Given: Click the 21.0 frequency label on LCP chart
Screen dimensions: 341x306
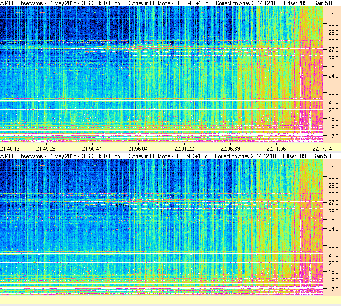Looking at the screenshot, I should tap(333, 255).
